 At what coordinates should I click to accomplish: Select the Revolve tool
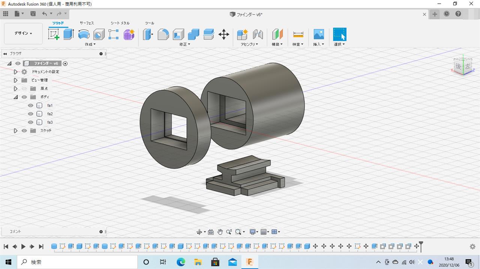84,34
